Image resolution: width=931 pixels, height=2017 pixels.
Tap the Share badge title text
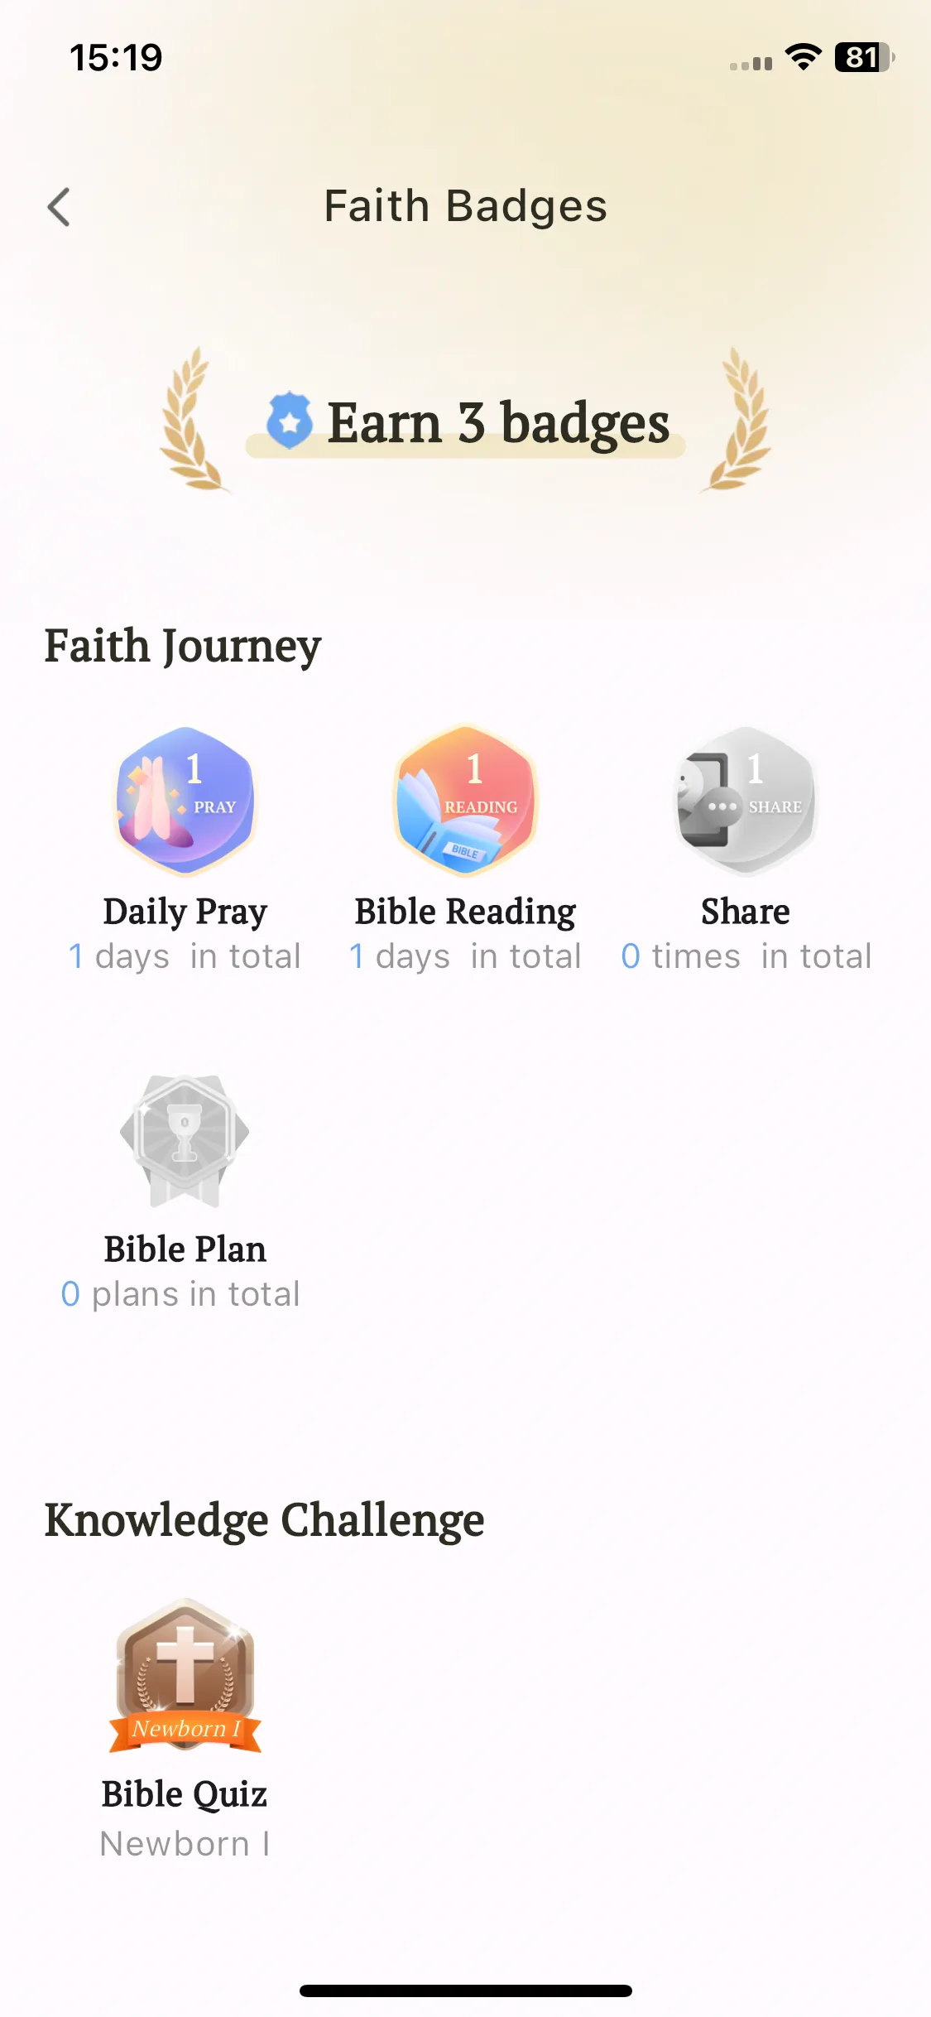(746, 912)
